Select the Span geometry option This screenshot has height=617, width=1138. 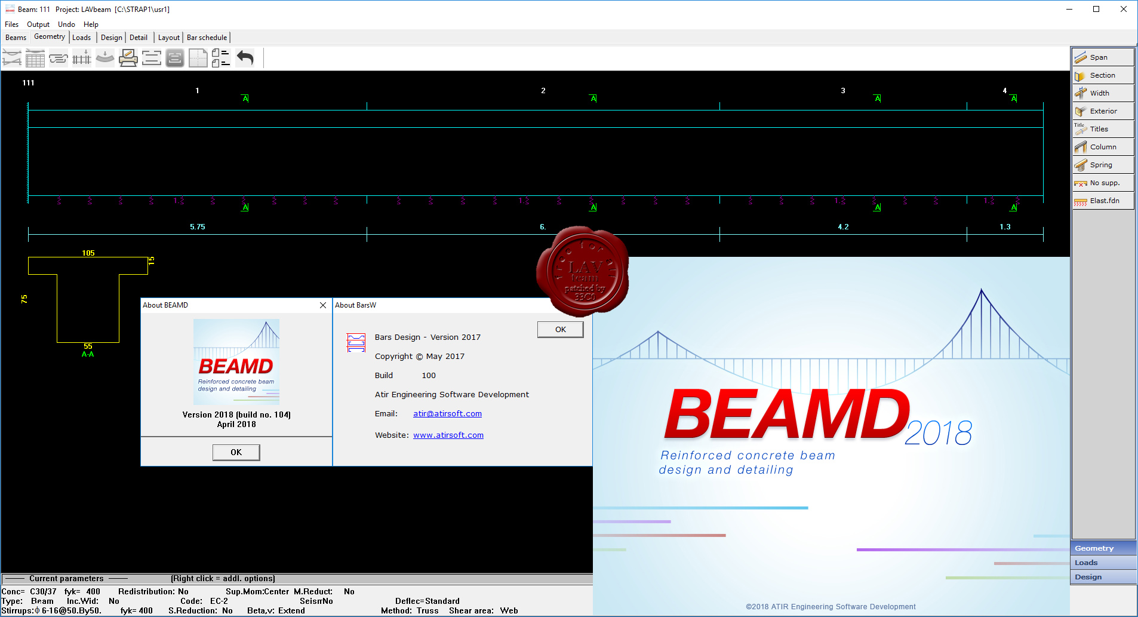pos(1103,57)
